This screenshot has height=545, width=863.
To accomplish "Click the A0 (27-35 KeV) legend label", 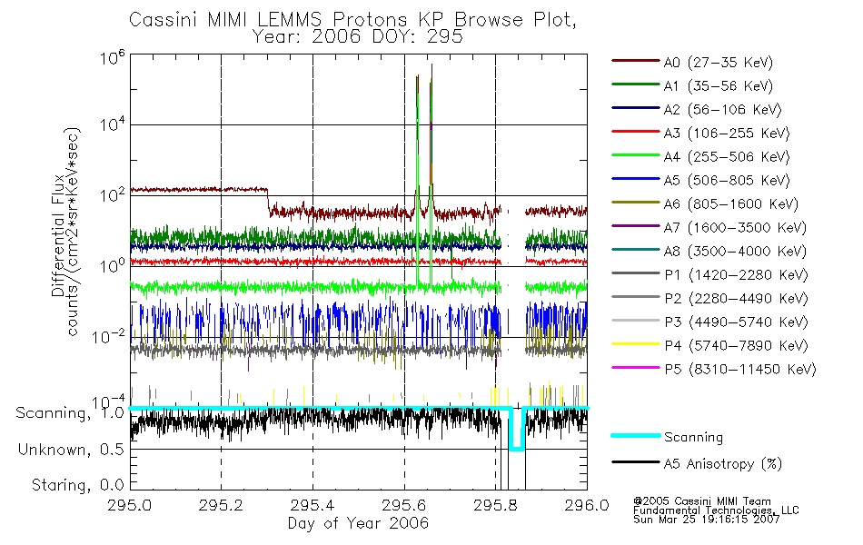I will coord(719,63).
